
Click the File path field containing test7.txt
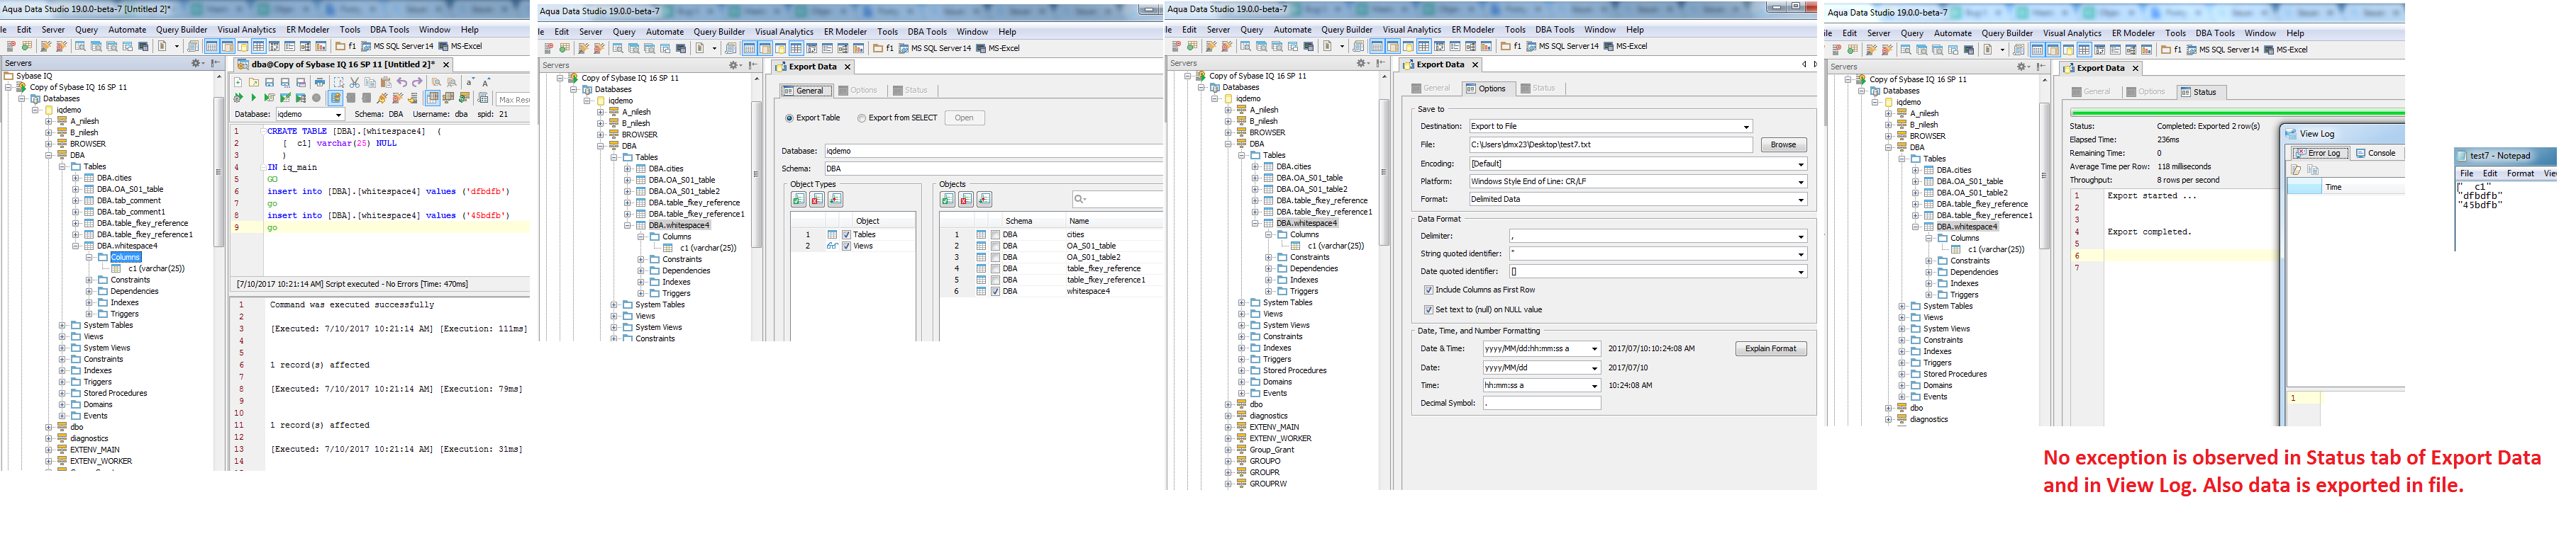(1610, 144)
